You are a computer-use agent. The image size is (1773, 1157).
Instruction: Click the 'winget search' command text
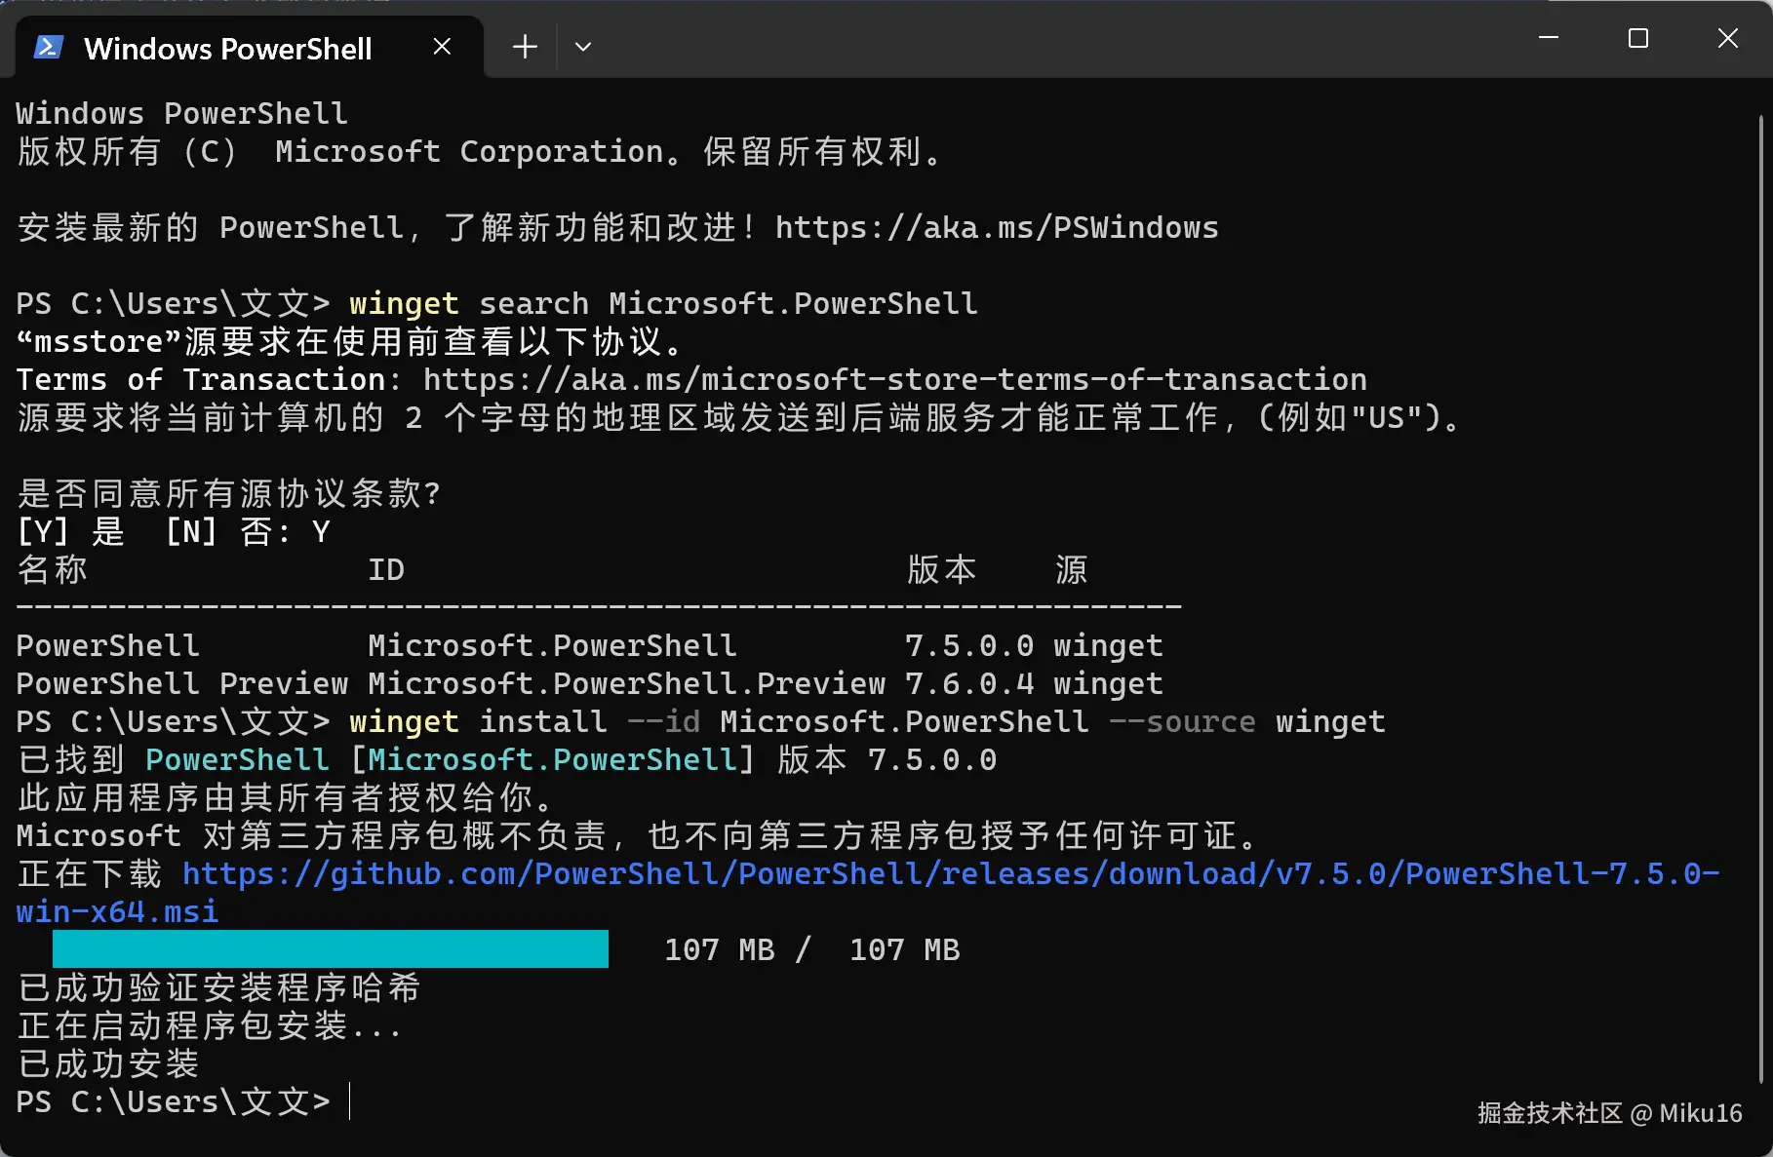click(x=468, y=304)
